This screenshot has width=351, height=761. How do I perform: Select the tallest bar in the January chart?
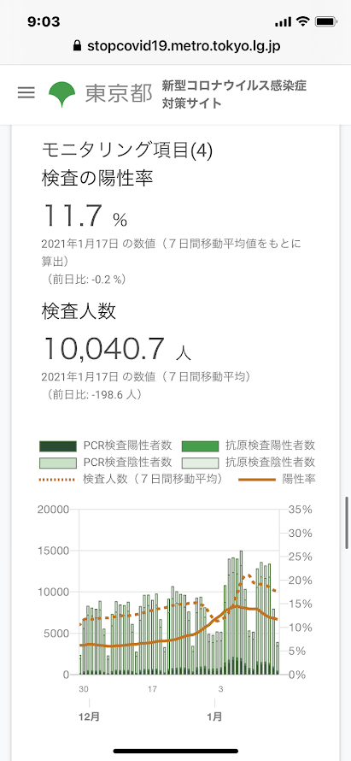point(242,612)
